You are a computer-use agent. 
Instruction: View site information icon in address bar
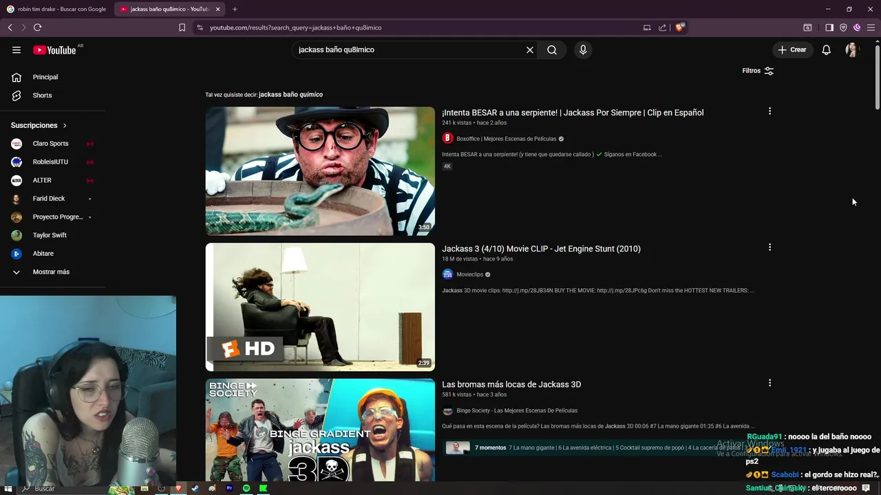[x=200, y=27]
